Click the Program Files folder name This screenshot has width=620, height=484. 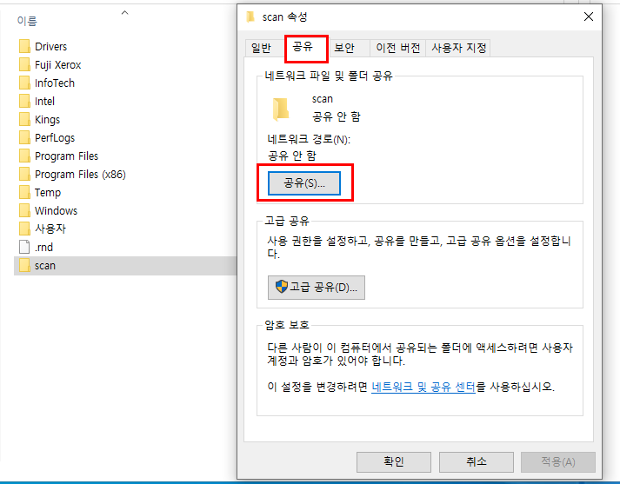(x=66, y=156)
